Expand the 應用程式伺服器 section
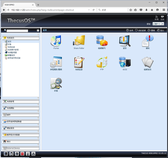Image resolution: width=168 pixels, height=158 pixels. tap(21, 135)
